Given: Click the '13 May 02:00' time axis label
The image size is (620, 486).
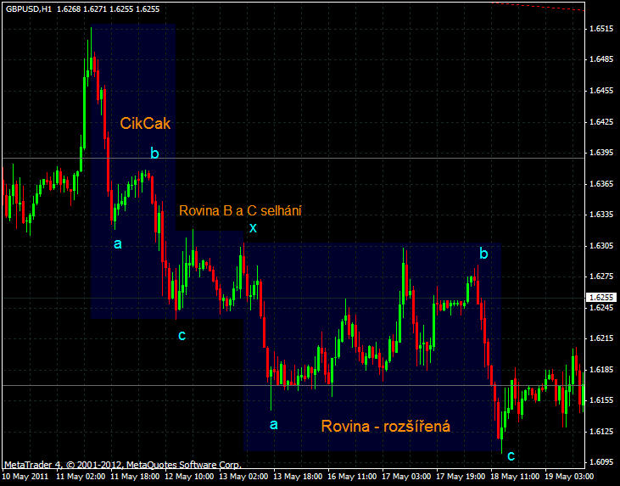Looking at the screenshot, I should 244,476.
